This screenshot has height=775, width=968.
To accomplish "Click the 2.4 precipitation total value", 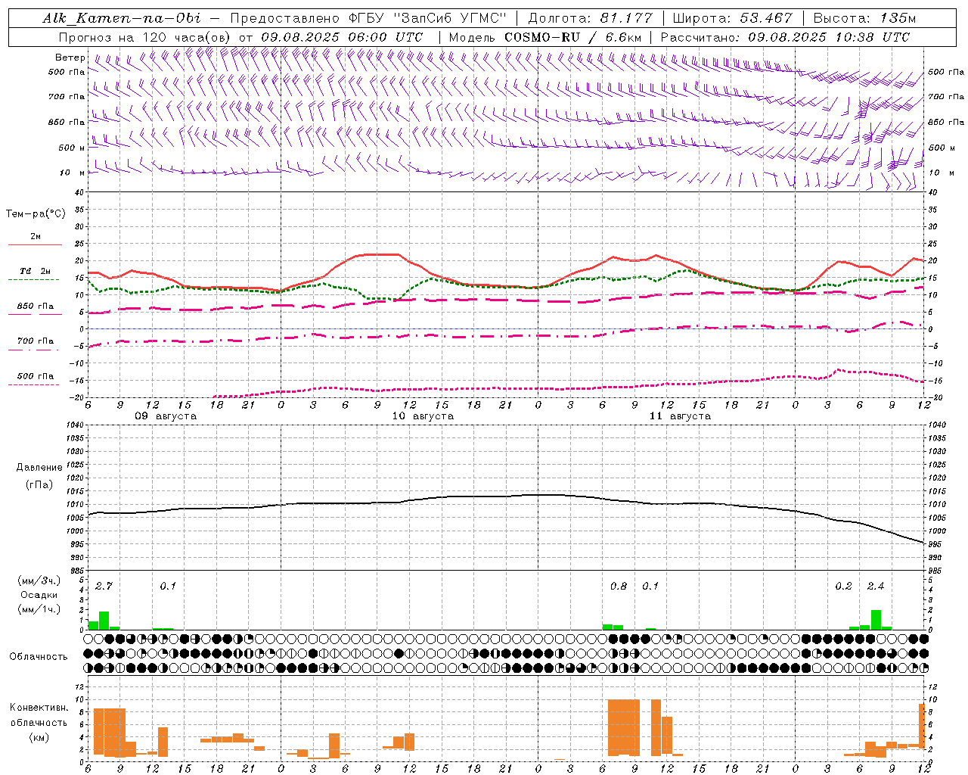I will point(876,587).
